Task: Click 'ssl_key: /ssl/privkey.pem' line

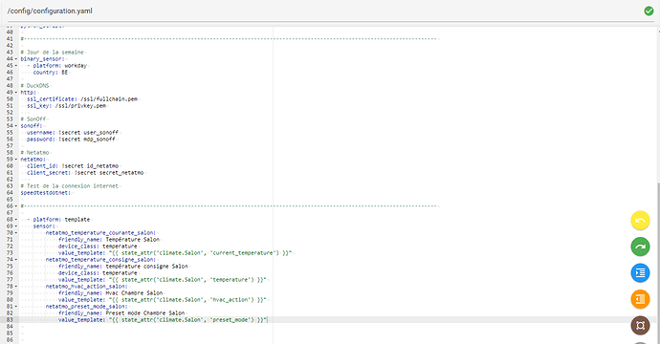Action: point(67,106)
